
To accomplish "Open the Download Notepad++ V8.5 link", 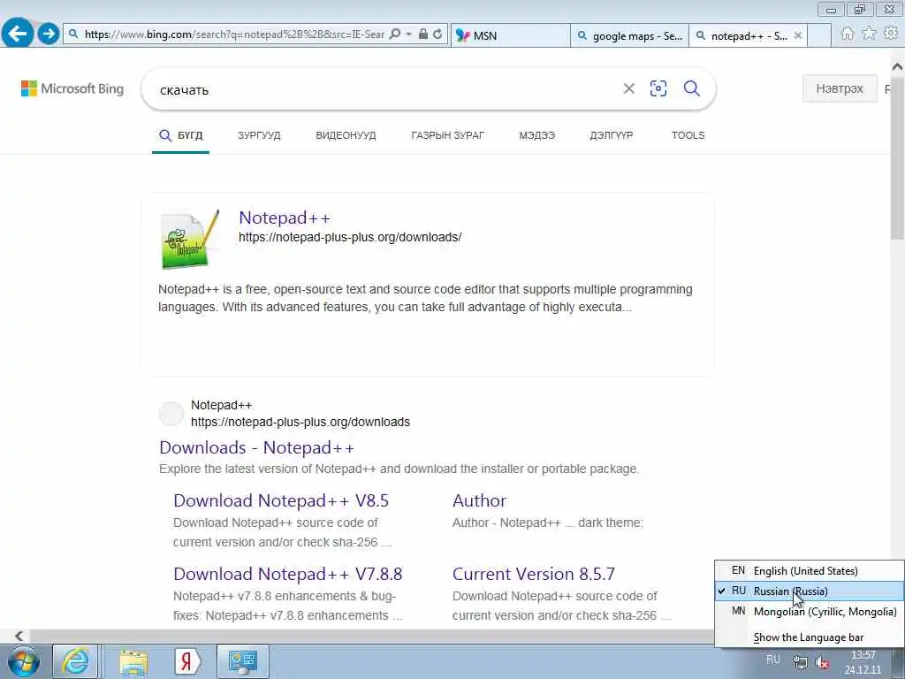I will tap(281, 500).
